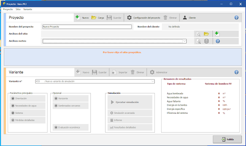Click the Nombre del proyecto input field
The width and height of the screenshot is (246, 146).
point(87,27)
